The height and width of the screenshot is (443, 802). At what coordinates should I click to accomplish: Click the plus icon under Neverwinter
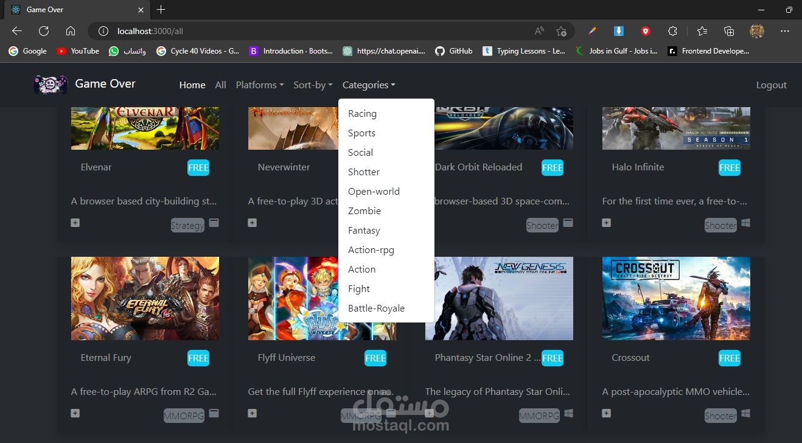tap(252, 223)
